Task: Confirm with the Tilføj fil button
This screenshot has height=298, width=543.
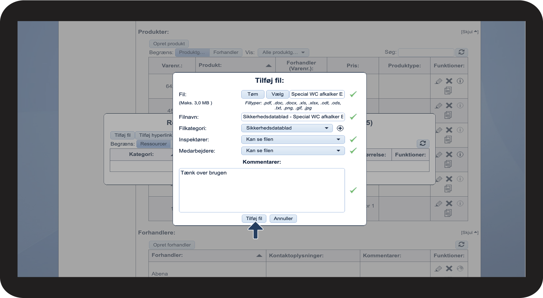Action: 254,219
